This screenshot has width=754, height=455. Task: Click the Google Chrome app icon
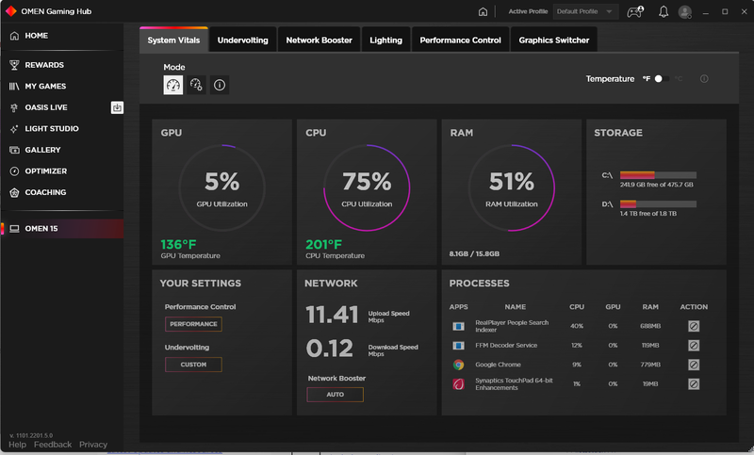(x=458, y=365)
